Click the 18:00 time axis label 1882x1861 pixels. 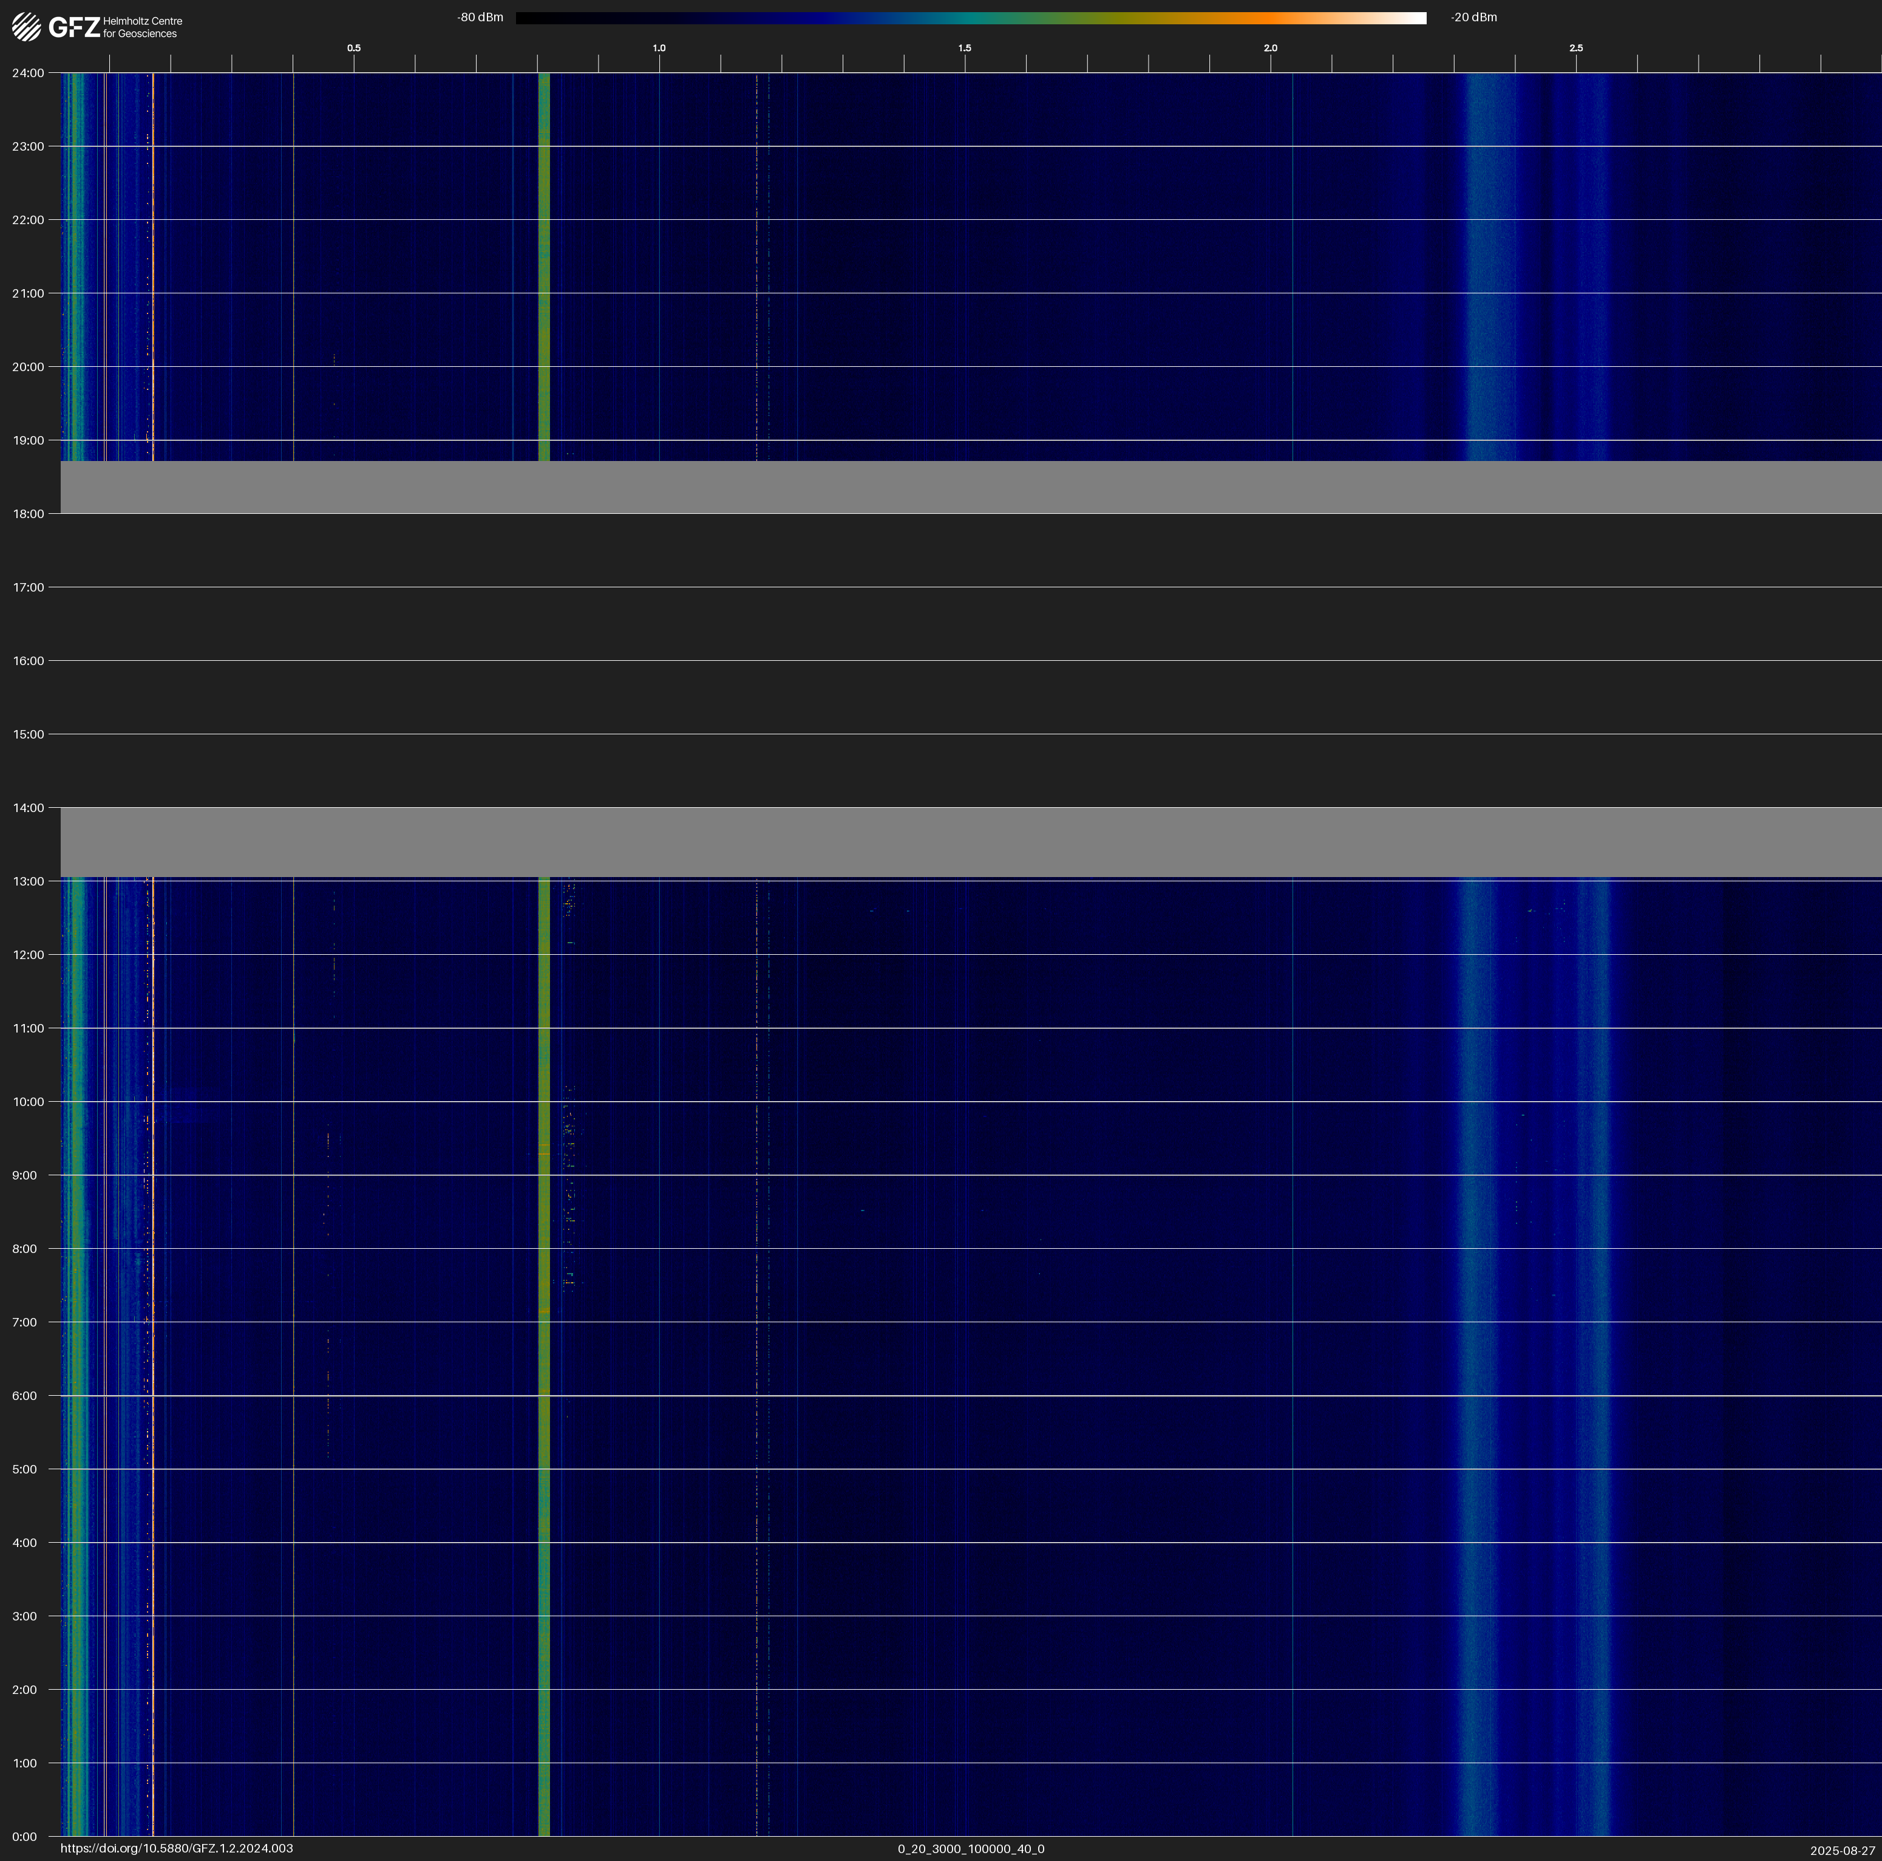[x=29, y=513]
